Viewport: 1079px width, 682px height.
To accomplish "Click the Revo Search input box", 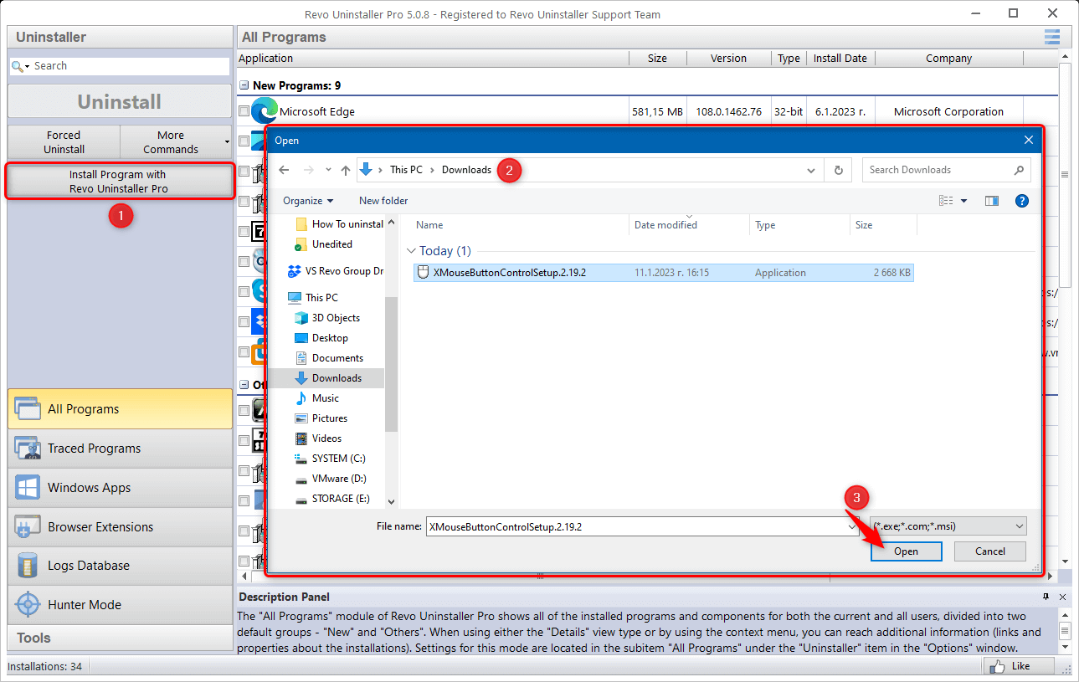I will click(130, 66).
